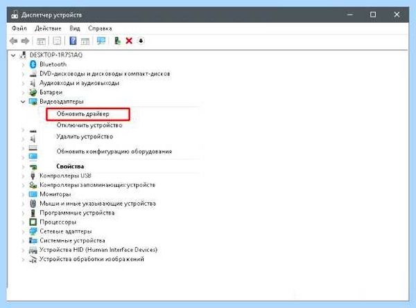Collapse the Видеоадаптеры category
The height and width of the screenshot is (308, 416).
tap(23, 102)
